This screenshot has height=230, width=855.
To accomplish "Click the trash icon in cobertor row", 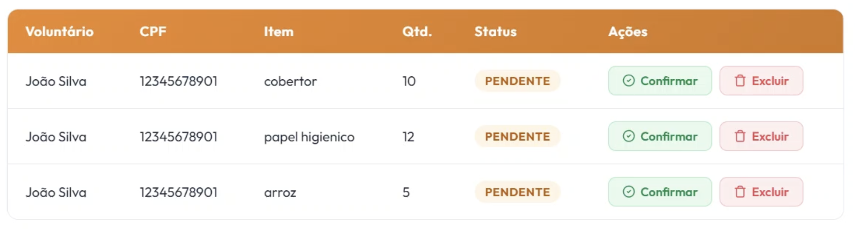I will pos(740,81).
